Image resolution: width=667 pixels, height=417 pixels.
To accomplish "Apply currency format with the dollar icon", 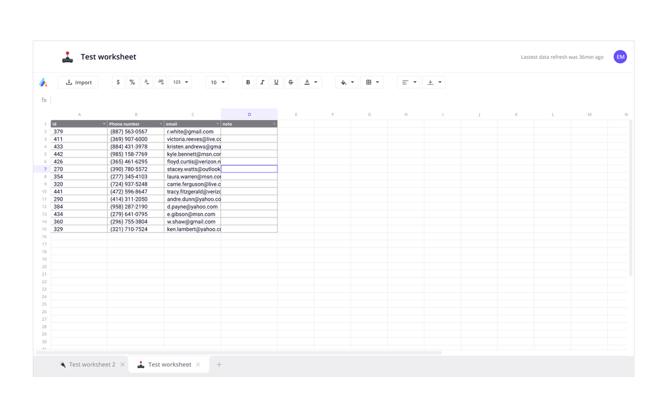I will point(118,82).
